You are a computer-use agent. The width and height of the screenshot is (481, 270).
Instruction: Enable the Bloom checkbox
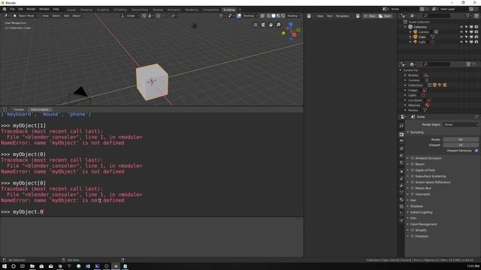(413, 164)
